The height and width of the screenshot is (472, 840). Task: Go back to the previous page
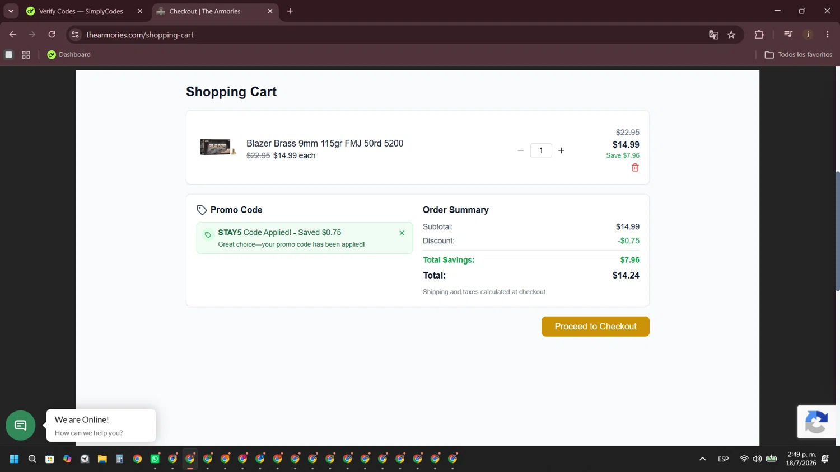point(12,35)
